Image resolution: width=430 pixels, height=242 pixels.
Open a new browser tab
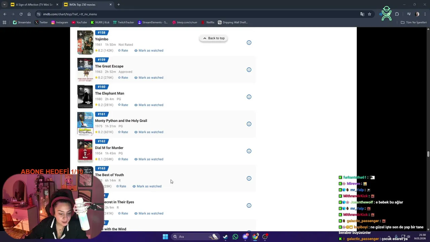pos(119,5)
